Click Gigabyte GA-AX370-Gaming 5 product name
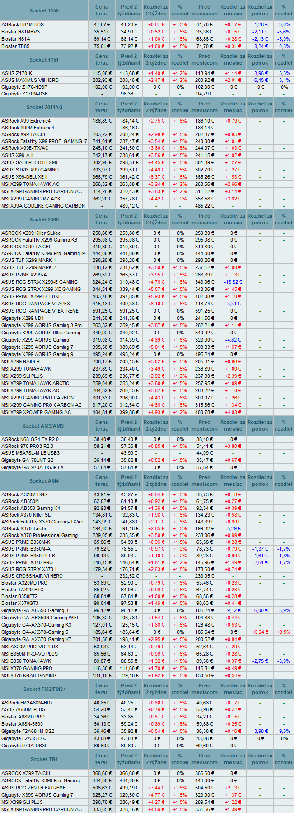This screenshot has height=813, width=294. tap(35, 632)
